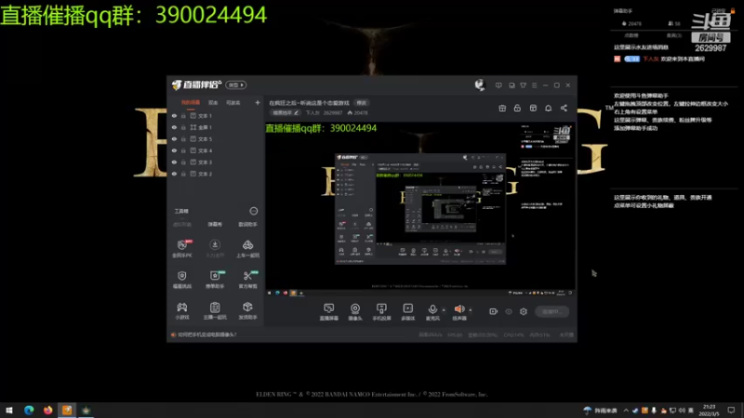Expand microphone options arrow

[x=444, y=310]
